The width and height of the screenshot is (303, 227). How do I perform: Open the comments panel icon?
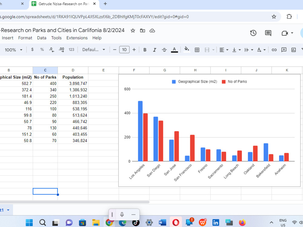tap(268, 33)
